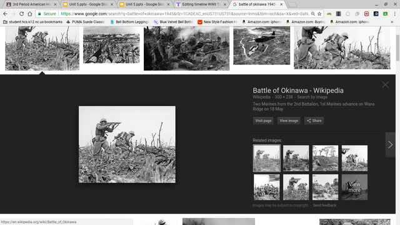Open the Search by image link
Viewport: 400px width, 225px height.
(x=312, y=97)
